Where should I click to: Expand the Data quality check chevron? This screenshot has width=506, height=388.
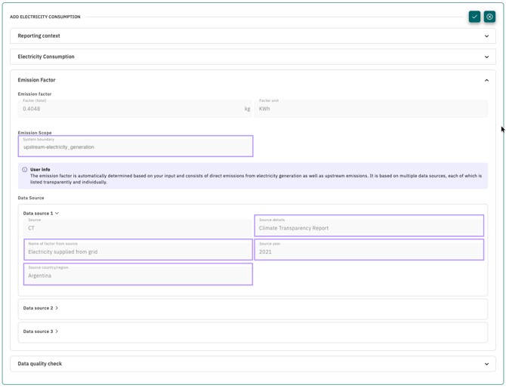pos(486,364)
